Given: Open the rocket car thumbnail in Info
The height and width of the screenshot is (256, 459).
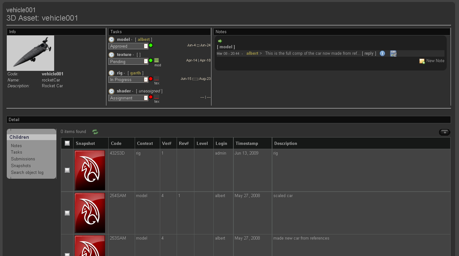Looking at the screenshot, I should [x=31, y=53].
